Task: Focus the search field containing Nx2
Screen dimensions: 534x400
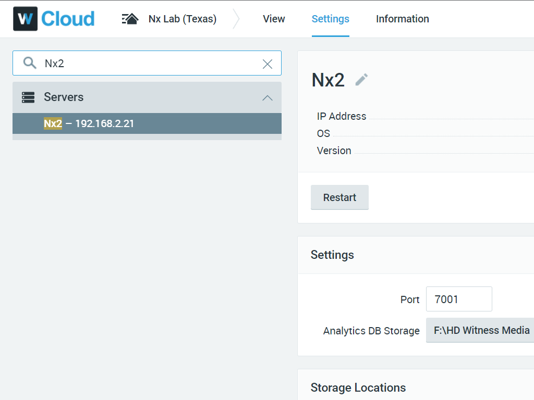Action: pos(147,63)
